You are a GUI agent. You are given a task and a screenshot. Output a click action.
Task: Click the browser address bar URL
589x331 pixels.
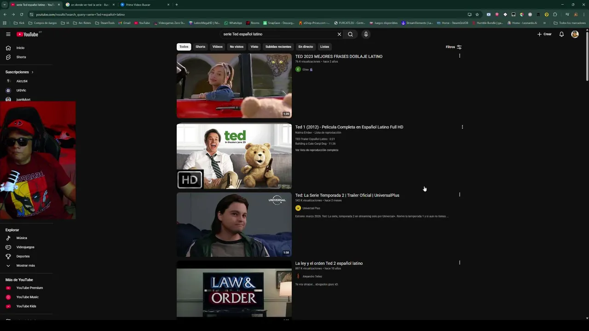(x=80, y=14)
